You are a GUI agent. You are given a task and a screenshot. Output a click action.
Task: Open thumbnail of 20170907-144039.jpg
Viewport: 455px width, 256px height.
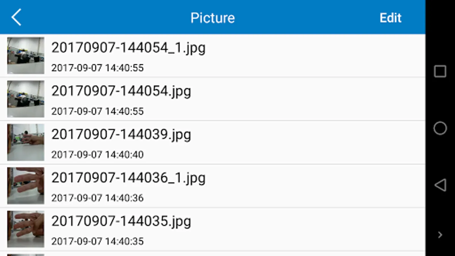26,142
